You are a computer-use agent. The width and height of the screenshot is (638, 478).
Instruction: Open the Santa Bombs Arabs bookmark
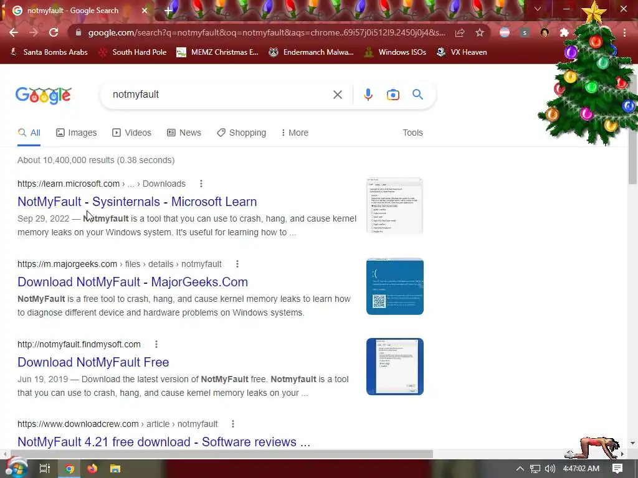click(49, 52)
